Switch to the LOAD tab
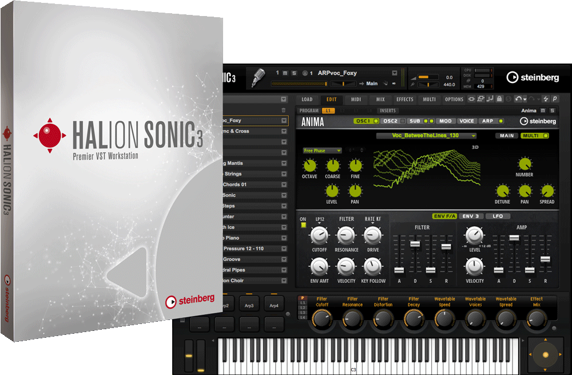 click(x=307, y=99)
